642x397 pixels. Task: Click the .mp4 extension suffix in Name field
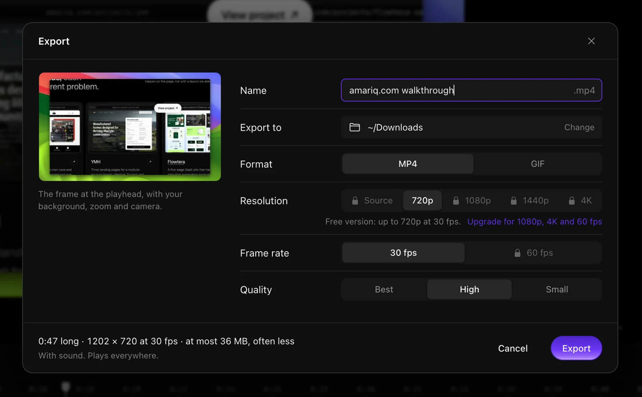584,91
